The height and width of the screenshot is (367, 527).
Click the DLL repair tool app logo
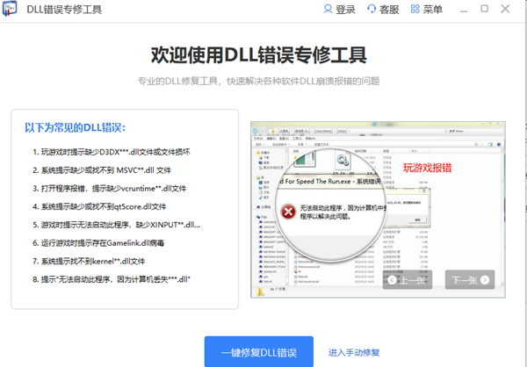click(10, 9)
